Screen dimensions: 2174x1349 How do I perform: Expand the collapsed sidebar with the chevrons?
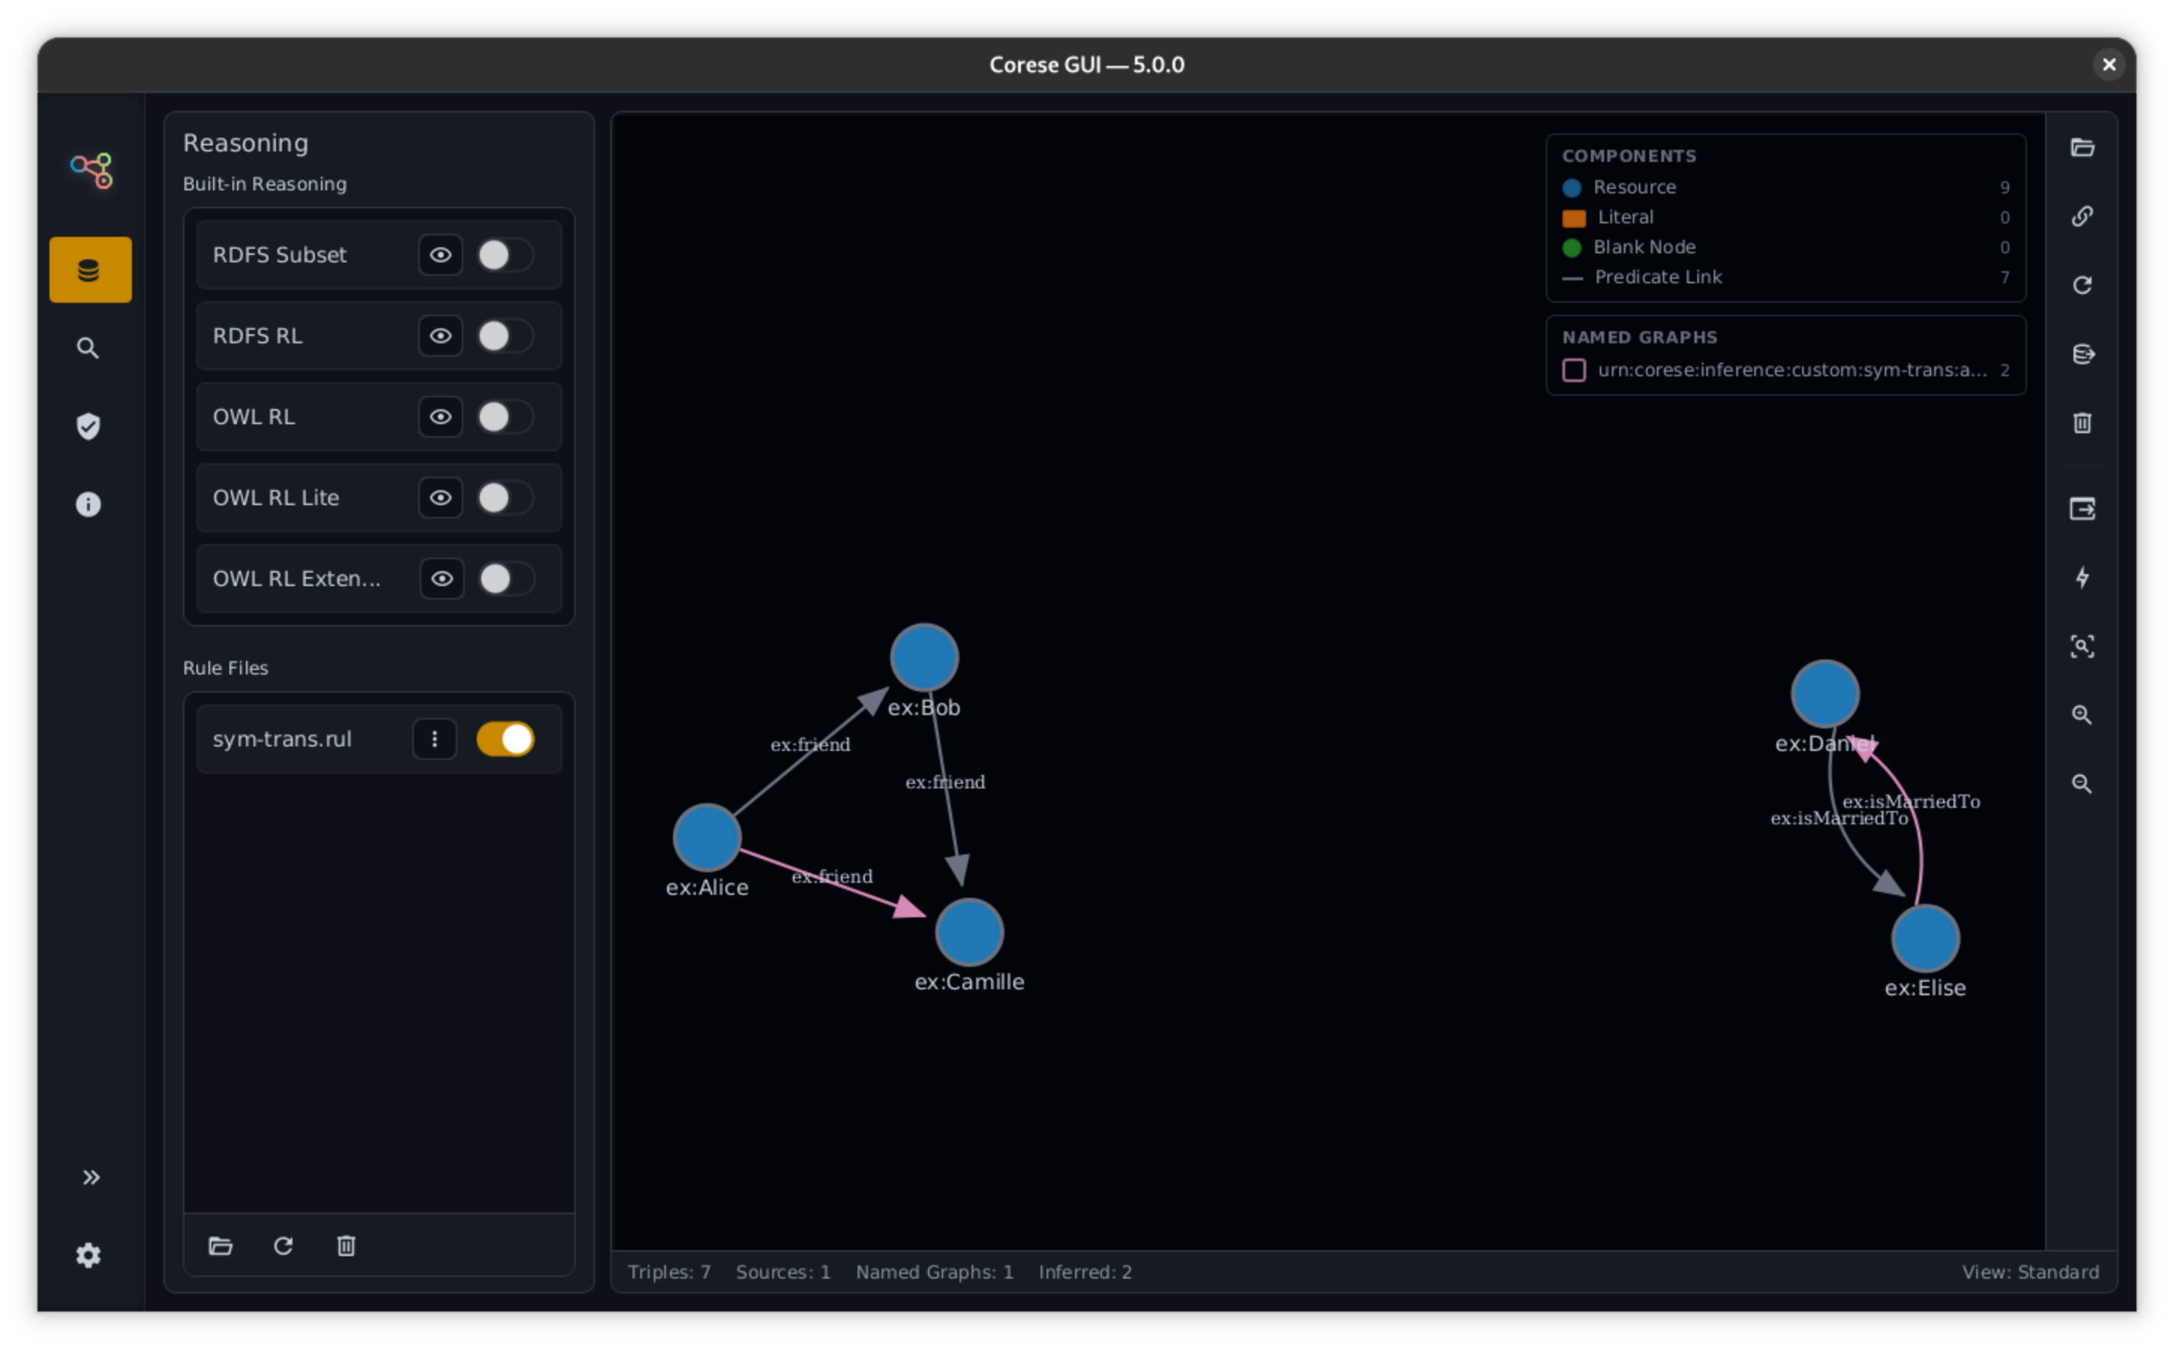[x=90, y=1176]
